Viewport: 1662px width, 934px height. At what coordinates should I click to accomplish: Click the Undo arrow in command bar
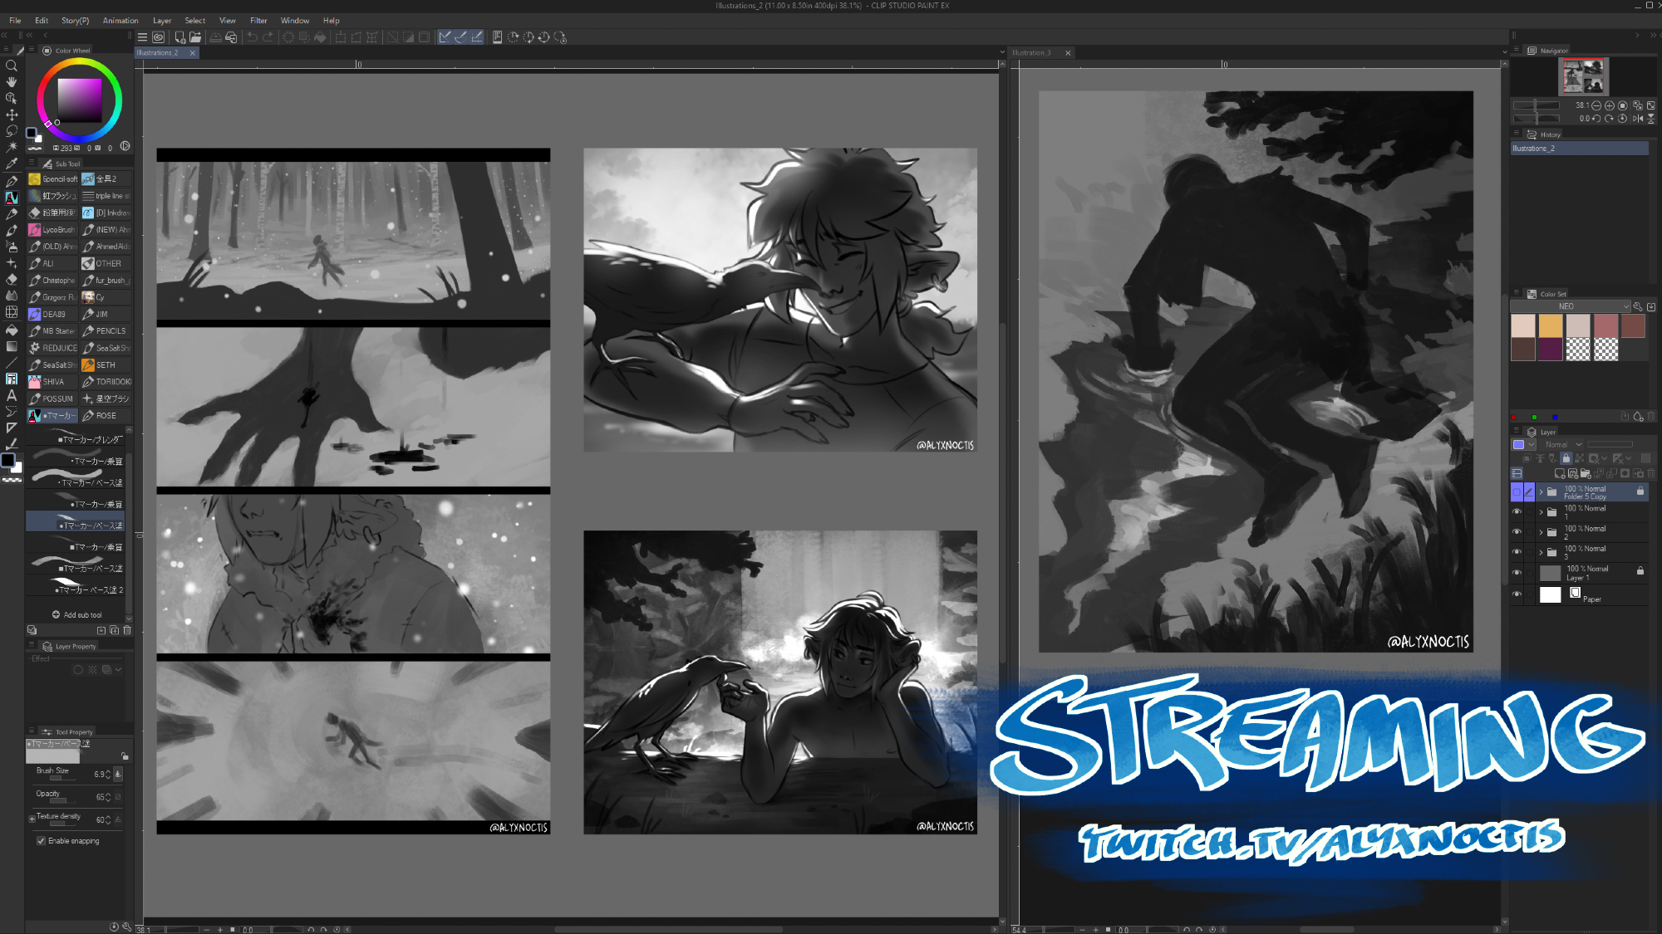point(252,37)
